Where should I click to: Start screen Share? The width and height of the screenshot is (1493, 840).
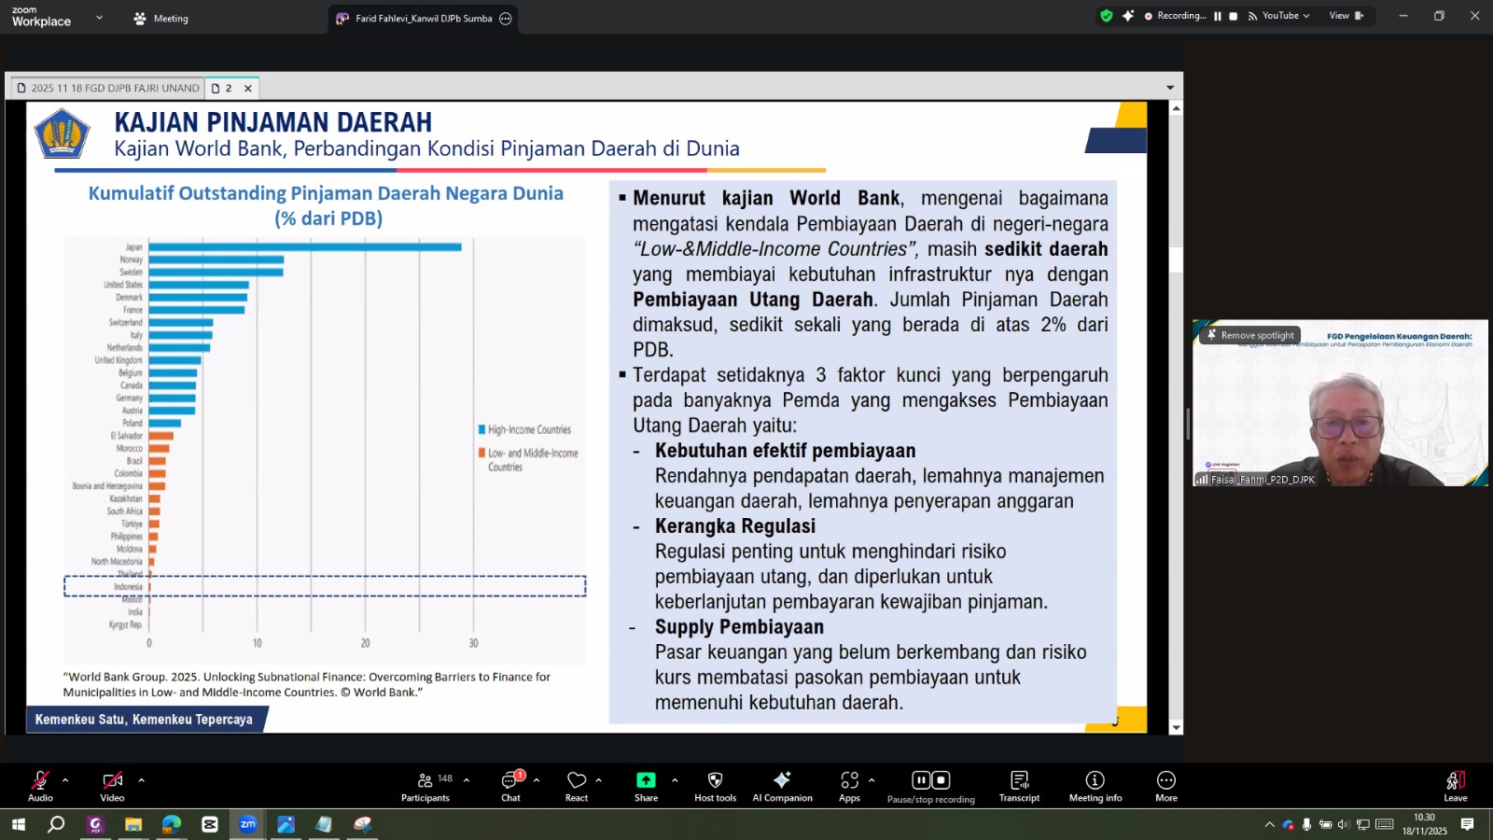[x=646, y=786]
